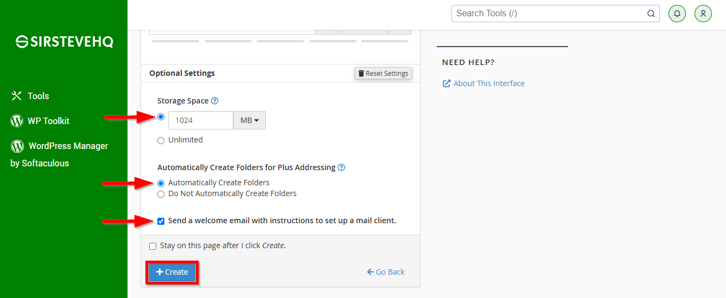Check Stay on this page checkbox
The image size is (726, 298).
tap(152, 246)
